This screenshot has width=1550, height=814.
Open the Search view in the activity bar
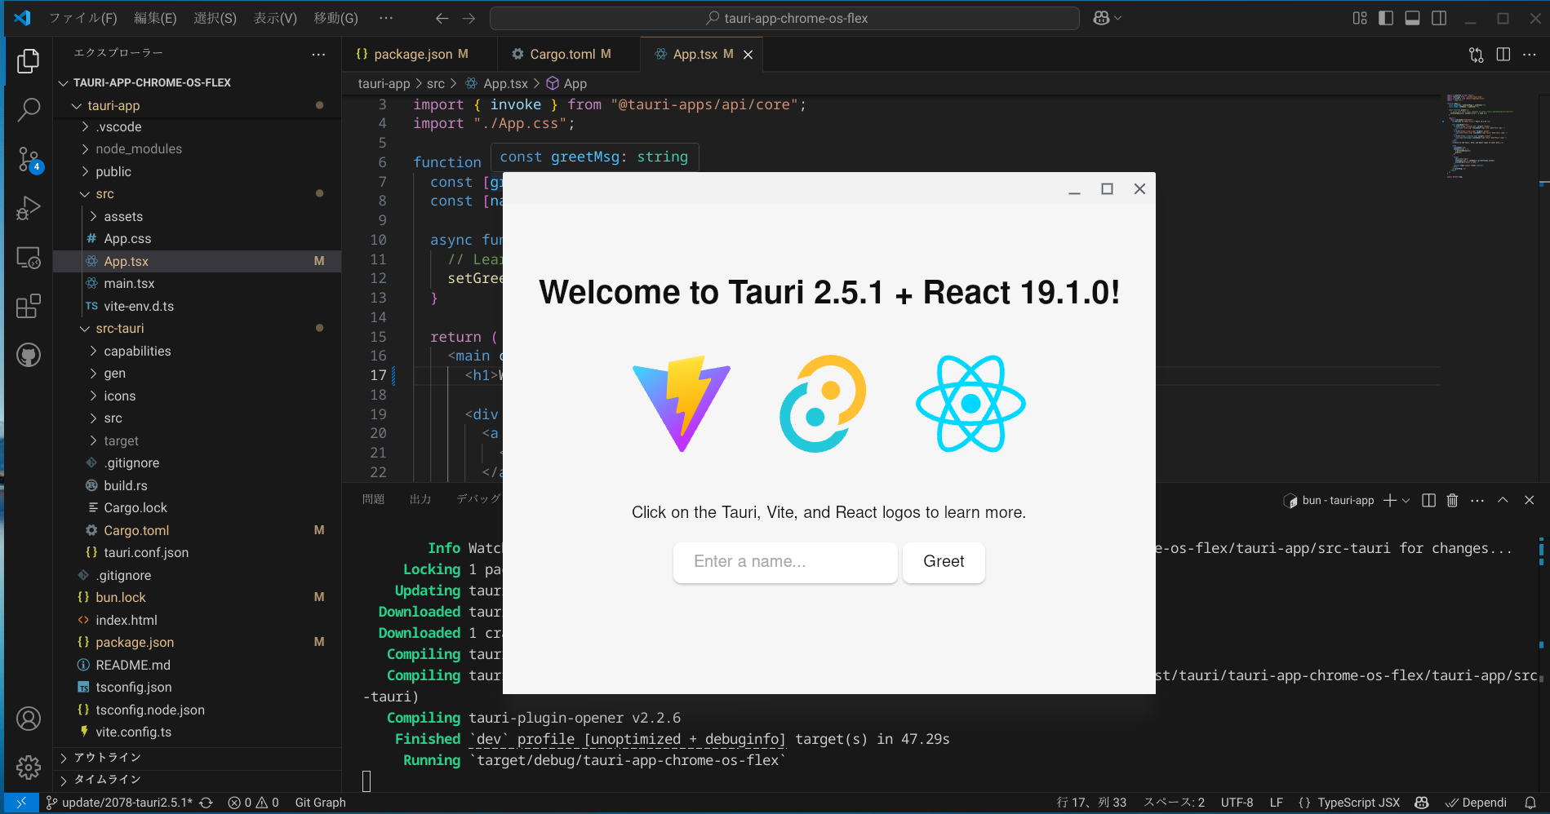29,109
